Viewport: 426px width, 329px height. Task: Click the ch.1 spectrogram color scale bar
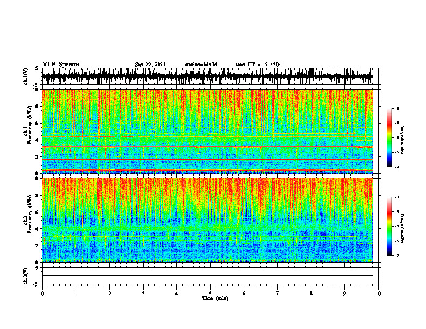(389, 138)
